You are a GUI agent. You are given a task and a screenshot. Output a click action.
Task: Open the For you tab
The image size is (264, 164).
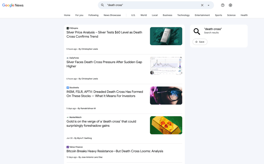pos(79,15)
